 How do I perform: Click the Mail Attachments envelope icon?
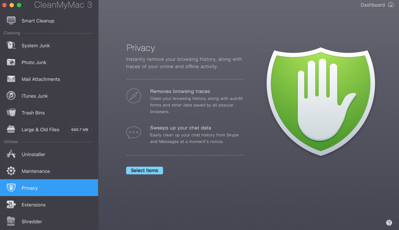tap(11, 79)
